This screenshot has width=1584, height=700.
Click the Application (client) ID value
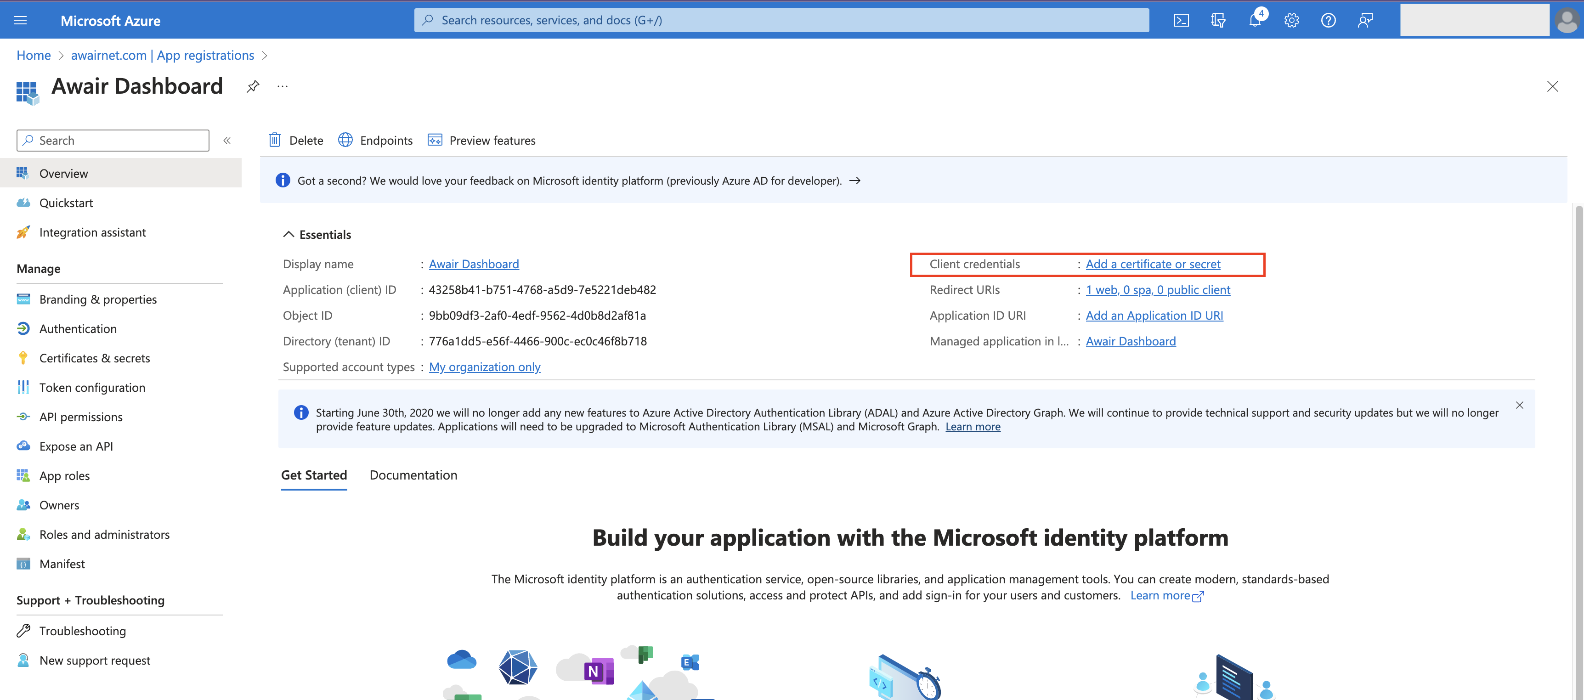coord(543,290)
